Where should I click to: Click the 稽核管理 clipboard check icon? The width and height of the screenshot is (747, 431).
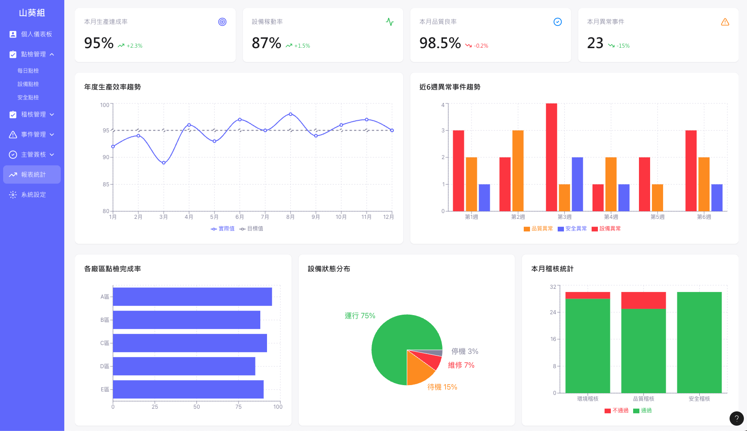tap(13, 115)
